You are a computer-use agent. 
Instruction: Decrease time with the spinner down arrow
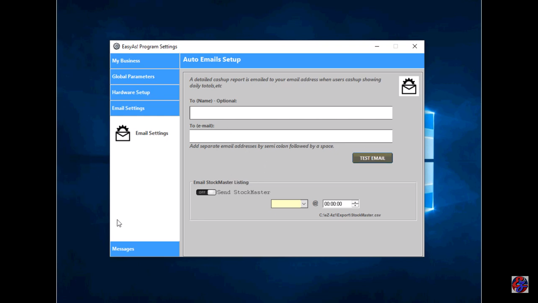pos(355,206)
